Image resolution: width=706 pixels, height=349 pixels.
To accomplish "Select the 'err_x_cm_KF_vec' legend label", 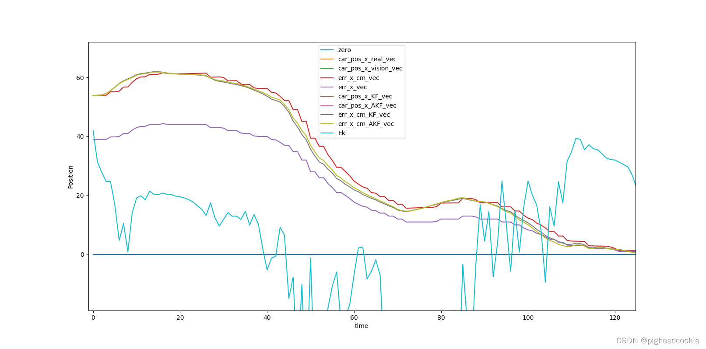I will click(364, 115).
